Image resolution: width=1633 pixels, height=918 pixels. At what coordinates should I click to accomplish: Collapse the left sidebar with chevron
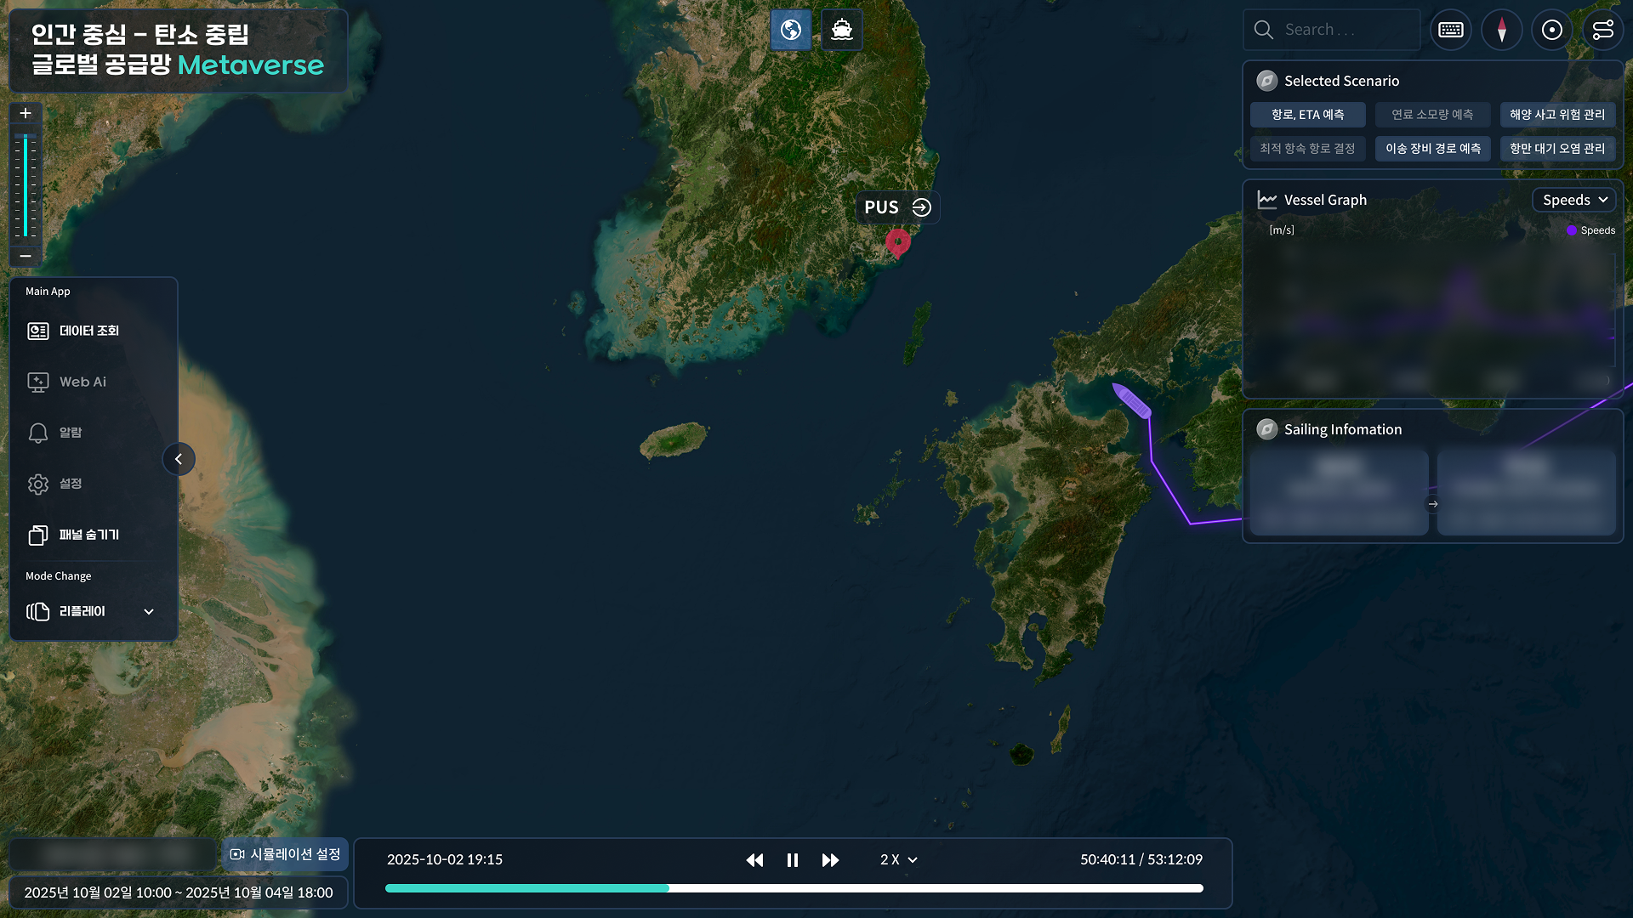click(x=179, y=459)
